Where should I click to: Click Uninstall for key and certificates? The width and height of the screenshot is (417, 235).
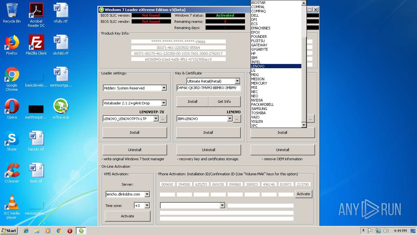pyautogui.click(x=208, y=150)
